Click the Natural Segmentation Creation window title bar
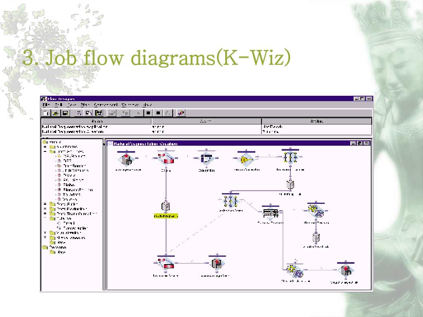This screenshot has height=317, width=423. (x=228, y=143)
